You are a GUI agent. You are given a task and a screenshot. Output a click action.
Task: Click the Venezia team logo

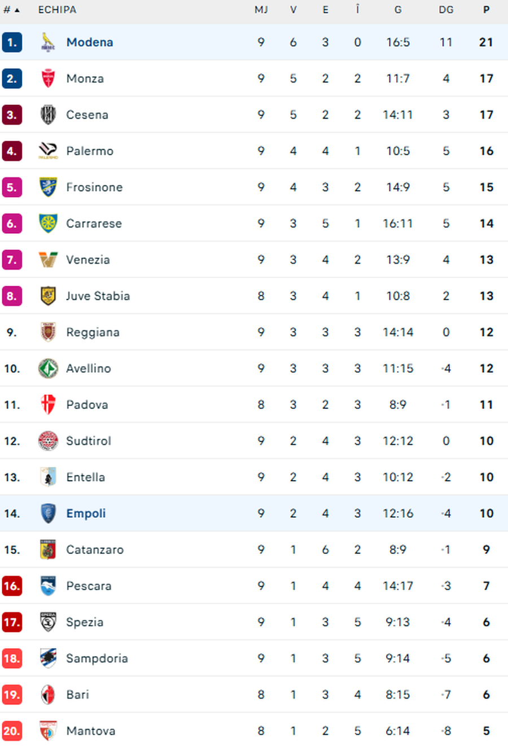[49, 260]
